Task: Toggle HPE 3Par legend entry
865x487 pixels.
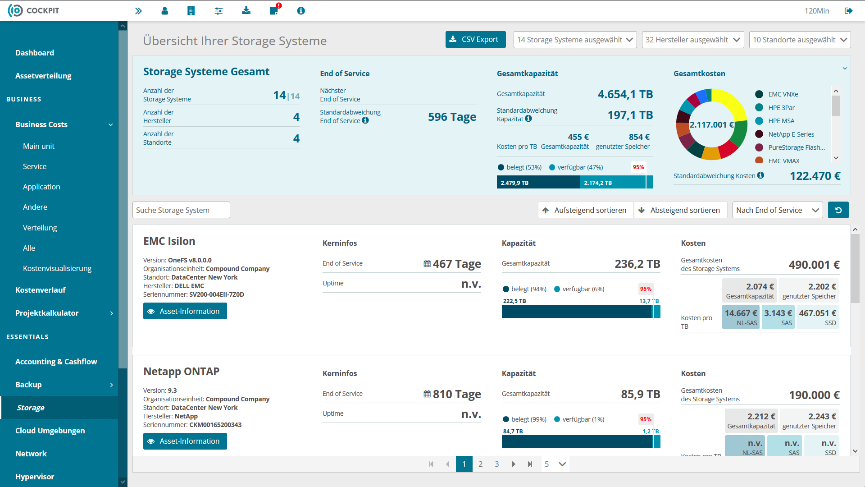Action: [775, 108]
